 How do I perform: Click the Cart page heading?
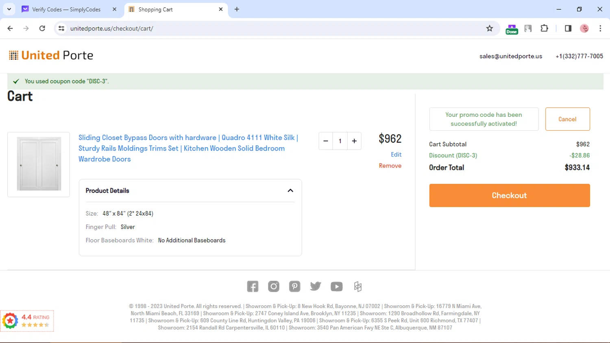(20, 96)
